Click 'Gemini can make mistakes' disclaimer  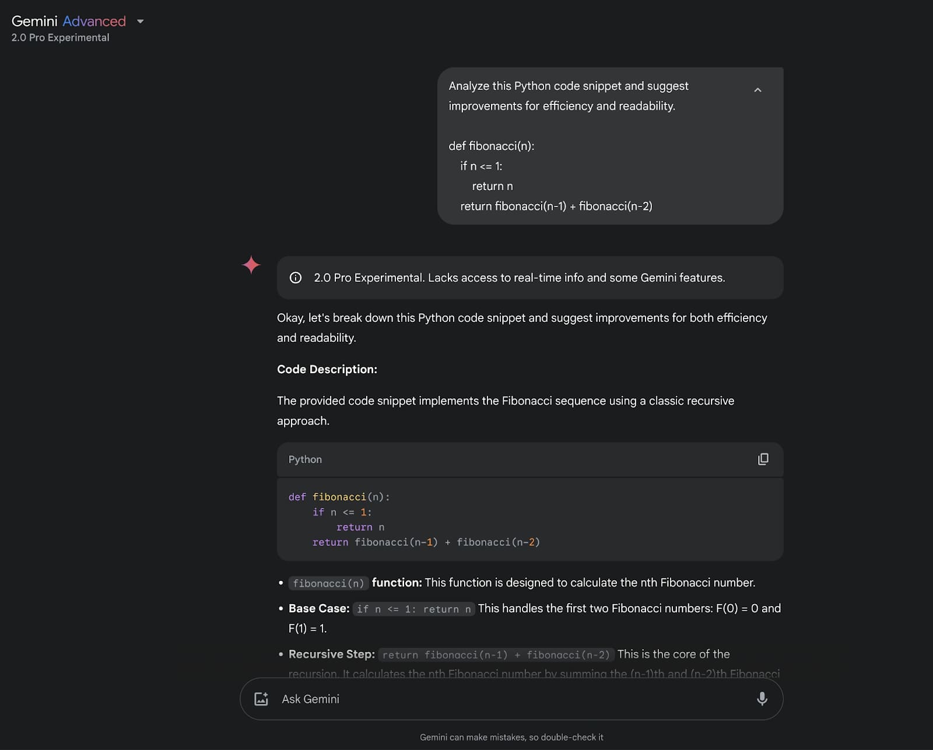511,737
